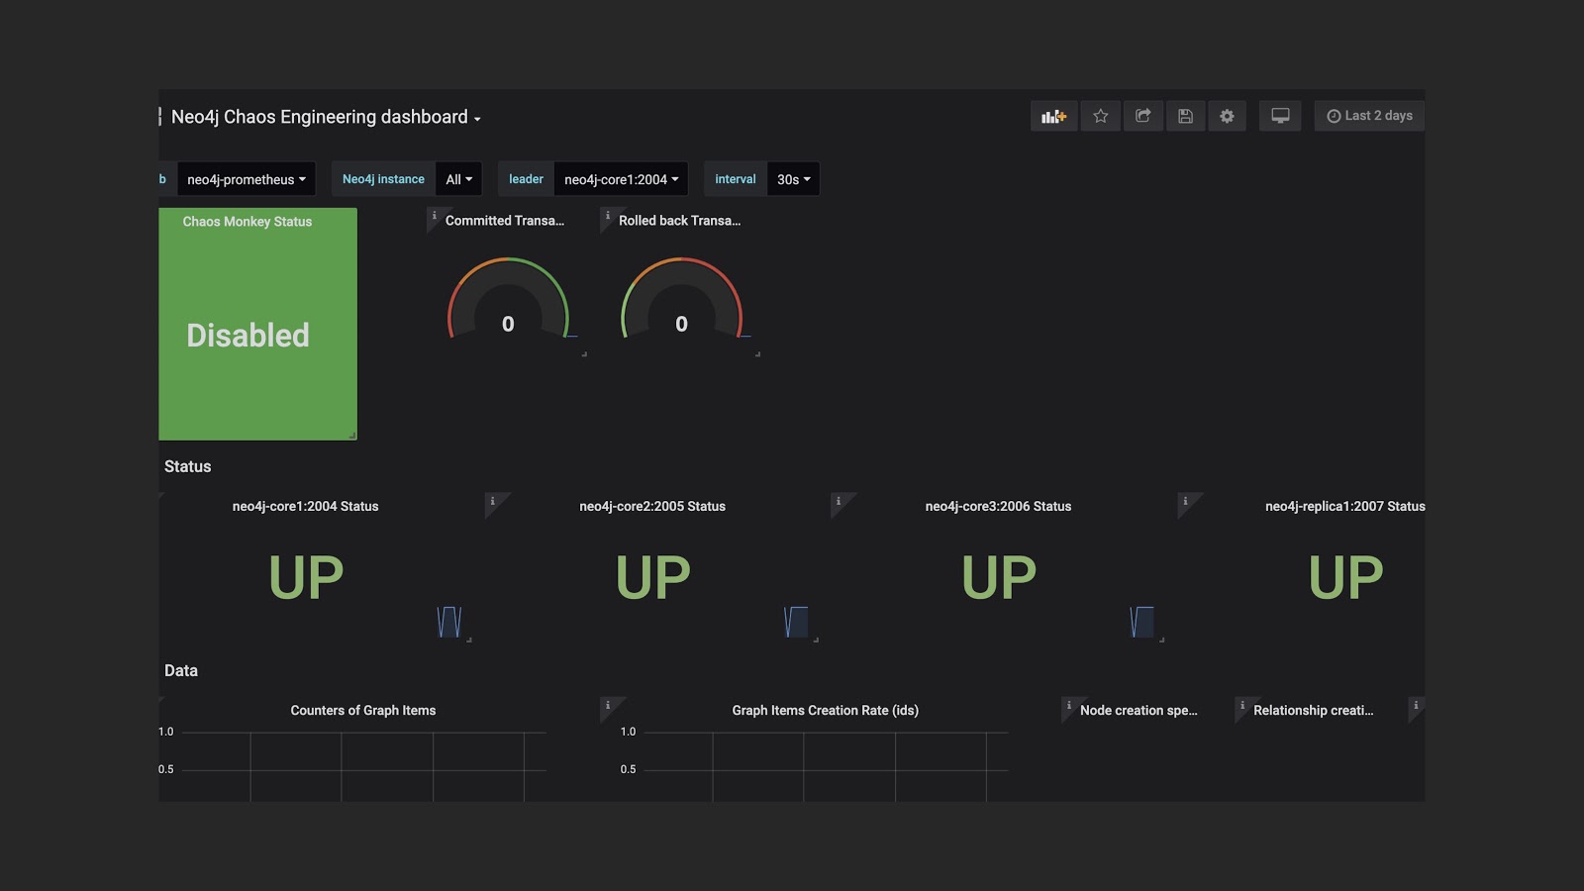Show info for Node creation speed panel
The image size is (1584, 891).
(x=1068, y=705)
